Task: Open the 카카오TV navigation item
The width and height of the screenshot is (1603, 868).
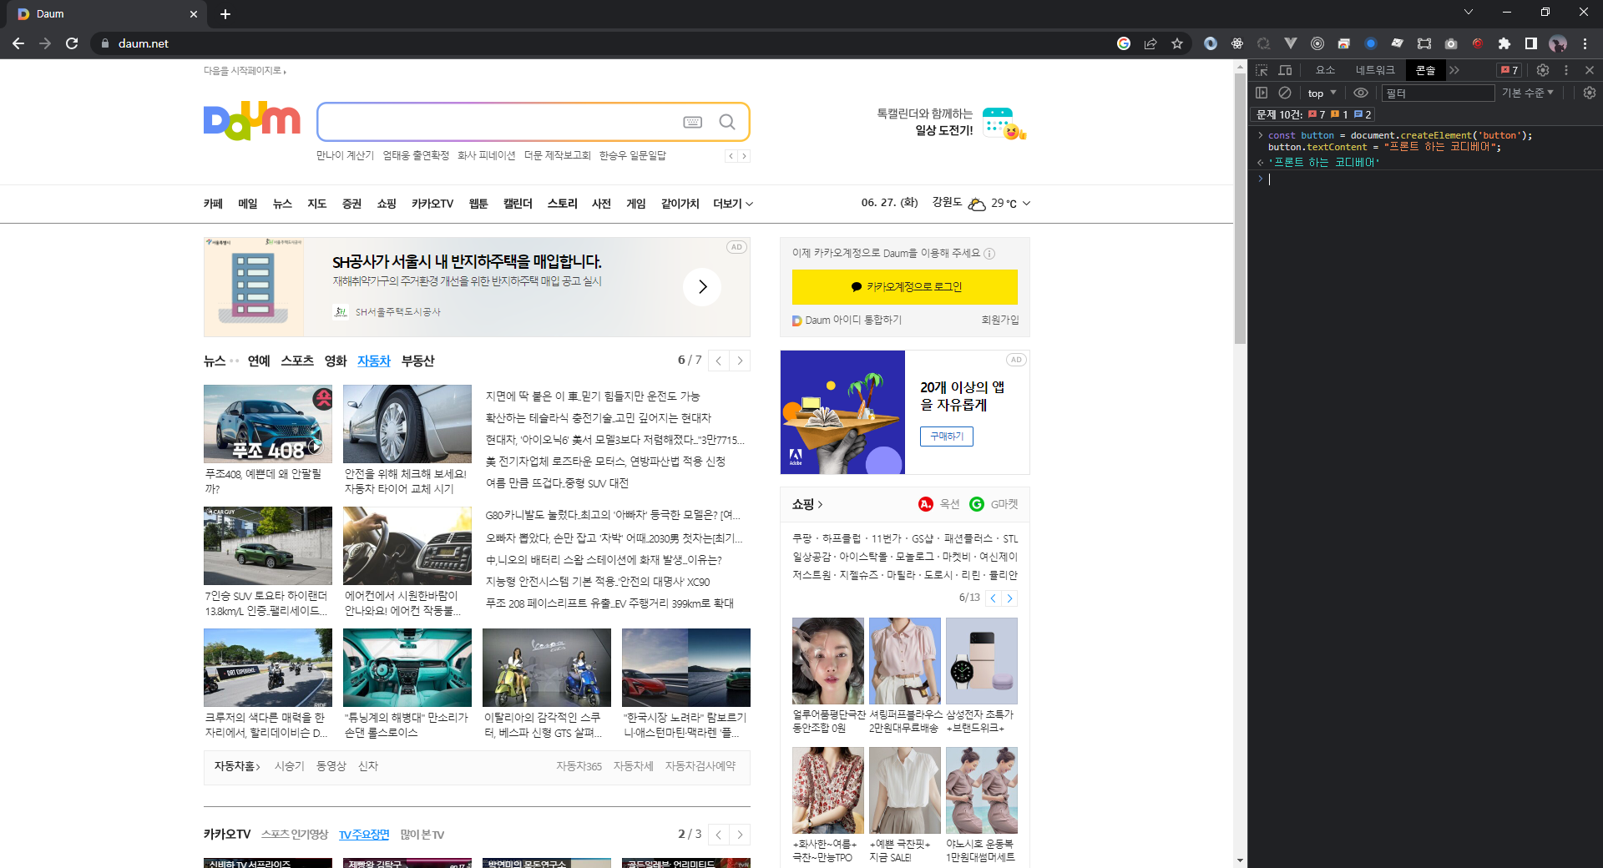Action: pos(432,204)
